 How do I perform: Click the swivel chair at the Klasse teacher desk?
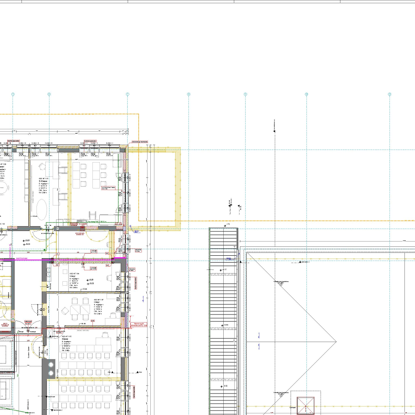point(105,335)
